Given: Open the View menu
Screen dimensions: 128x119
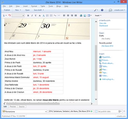Looking at the screenshot, I should 18,6.
